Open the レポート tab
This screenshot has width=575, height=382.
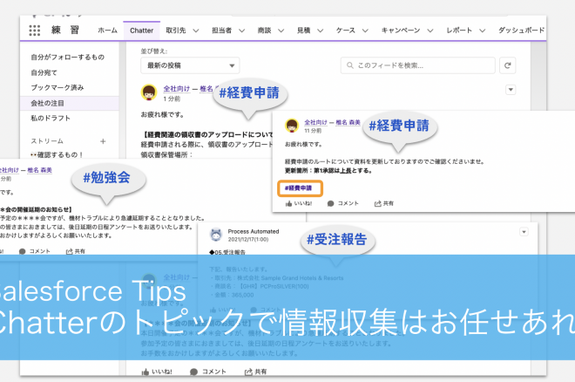coord(459,31)
